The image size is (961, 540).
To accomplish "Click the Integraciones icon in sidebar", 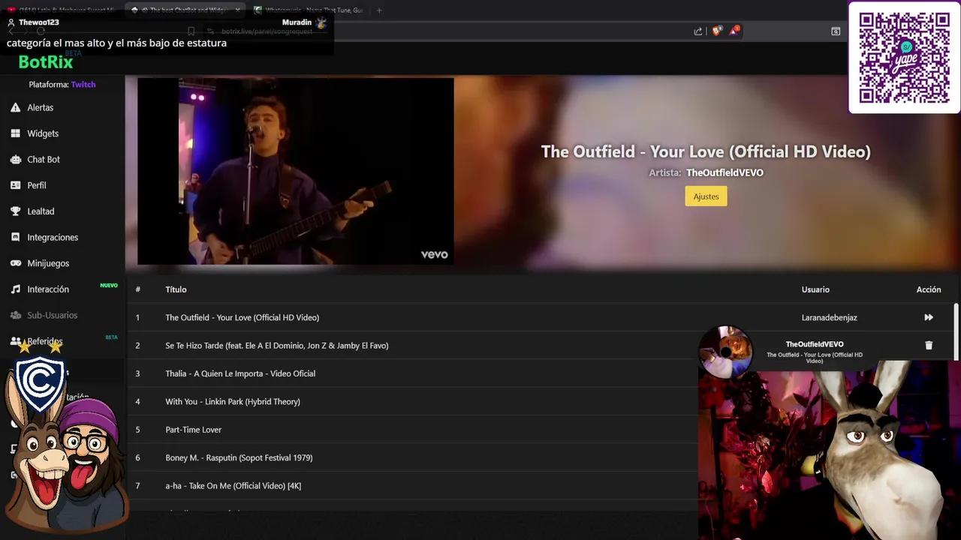I will click(15, 237).
